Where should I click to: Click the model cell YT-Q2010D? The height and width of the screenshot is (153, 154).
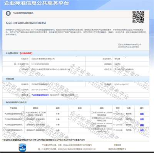118,125
